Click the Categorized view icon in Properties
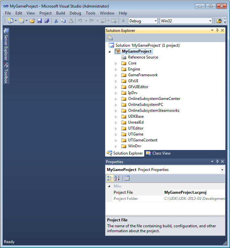The image size is (230, 248). pyautogui.click(x=110, y=178)
